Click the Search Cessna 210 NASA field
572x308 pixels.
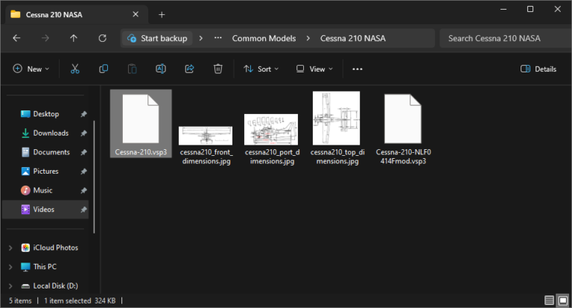(503, 38)
